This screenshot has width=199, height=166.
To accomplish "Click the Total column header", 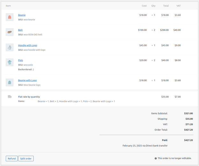I will pyautogui.click(x=166, y=6).
